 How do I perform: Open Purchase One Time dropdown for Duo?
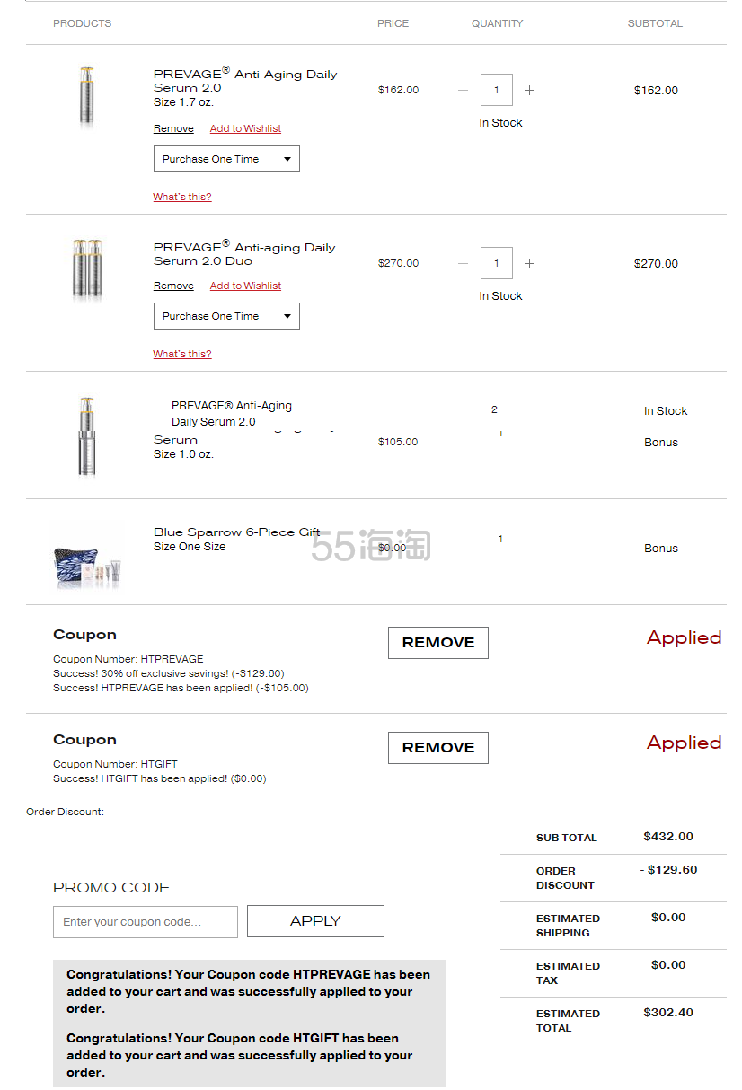[226, 316]
